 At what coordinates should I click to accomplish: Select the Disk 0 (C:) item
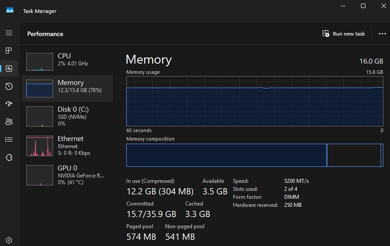coord(67,116)
